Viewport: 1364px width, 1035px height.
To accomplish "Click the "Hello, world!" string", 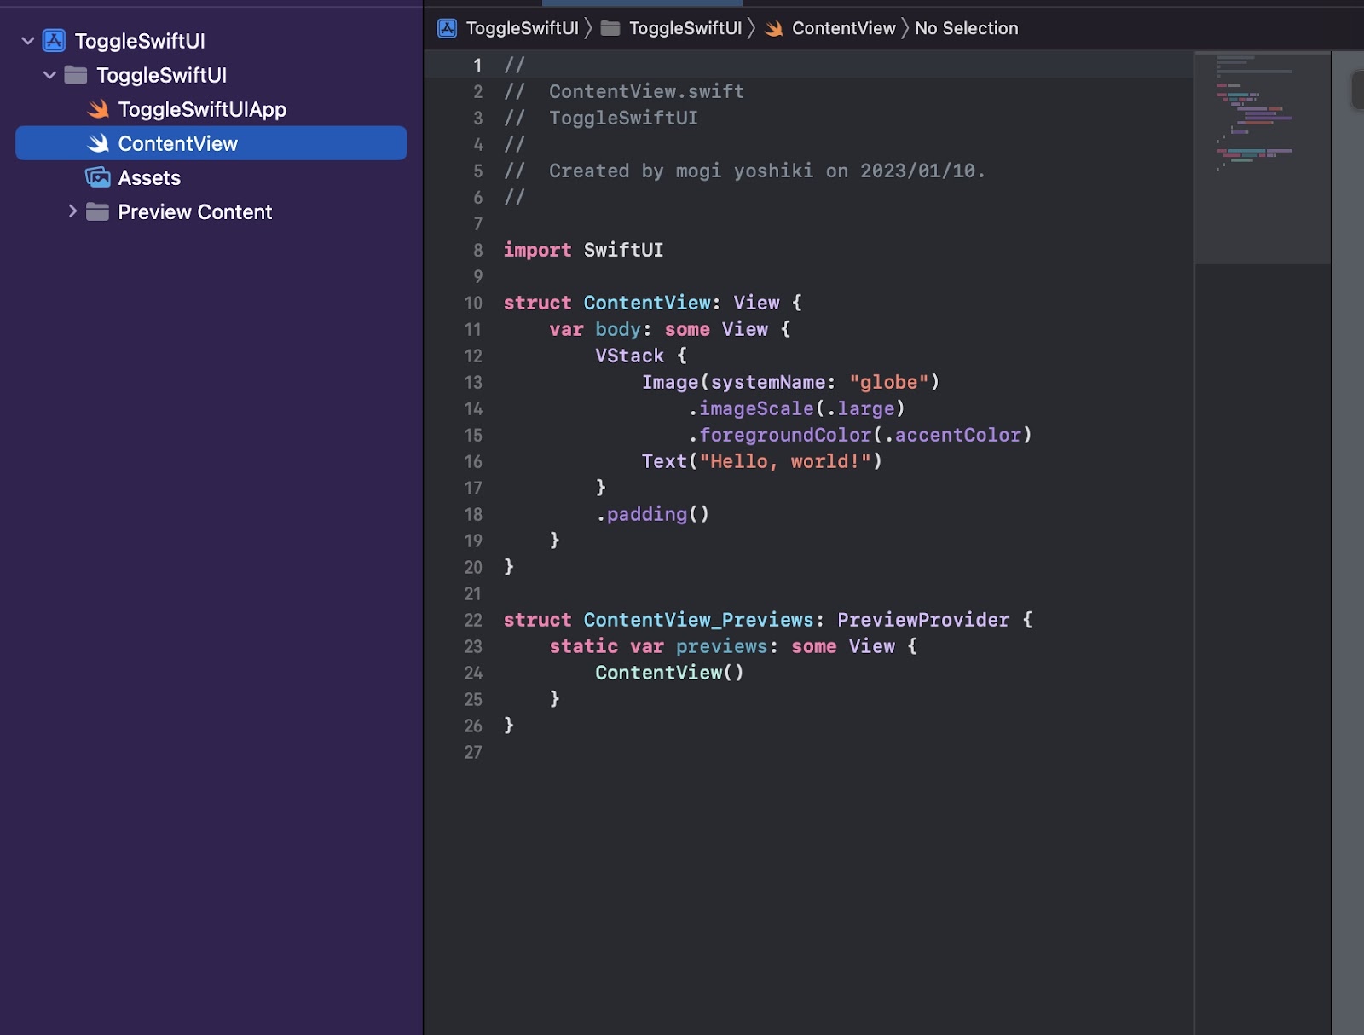I will 785,461.
